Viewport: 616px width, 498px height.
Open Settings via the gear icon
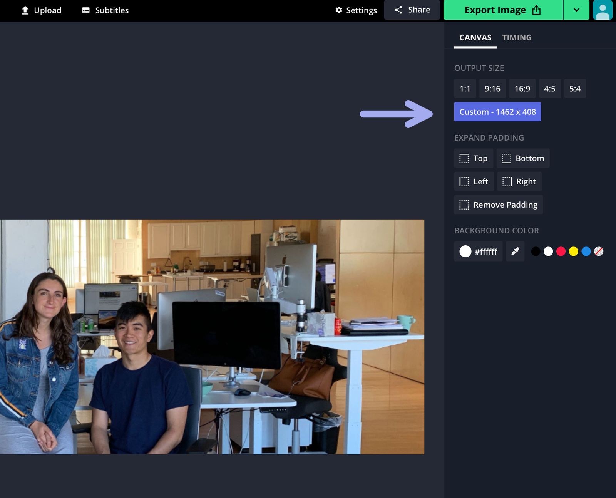click(x=338, y=10)
